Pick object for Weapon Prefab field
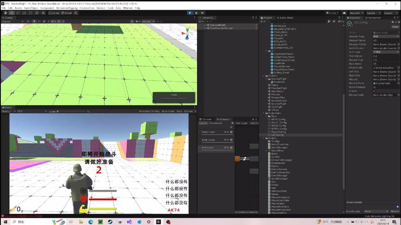 click(x=398, y=45)
